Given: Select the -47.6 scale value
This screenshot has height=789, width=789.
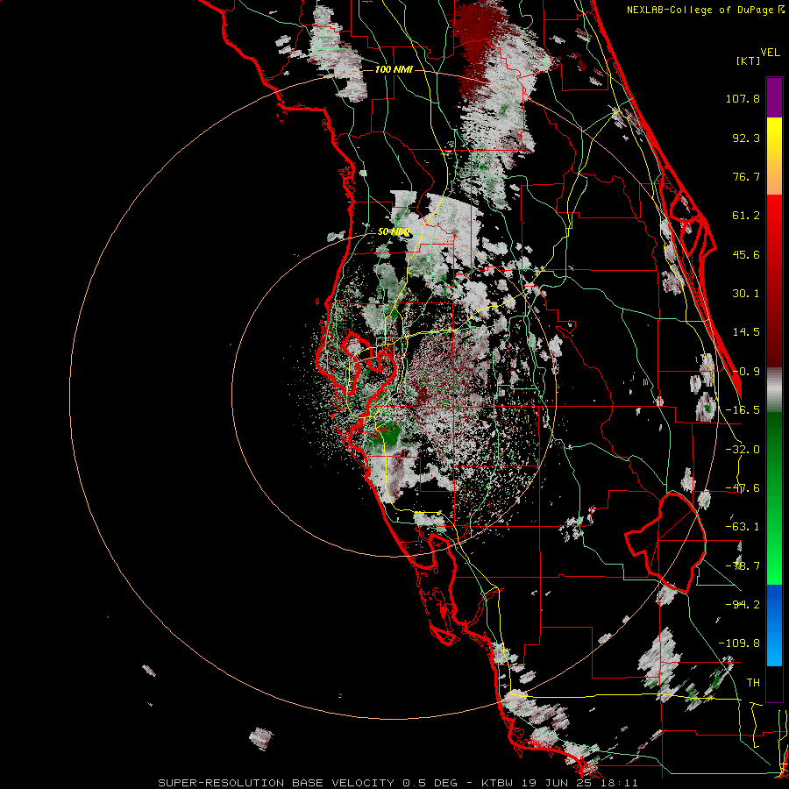Looking at the screenshot, I should click(743, 488).
